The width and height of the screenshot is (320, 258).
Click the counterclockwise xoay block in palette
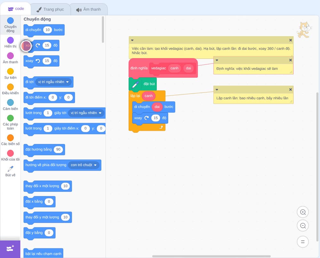pos(41,61)
